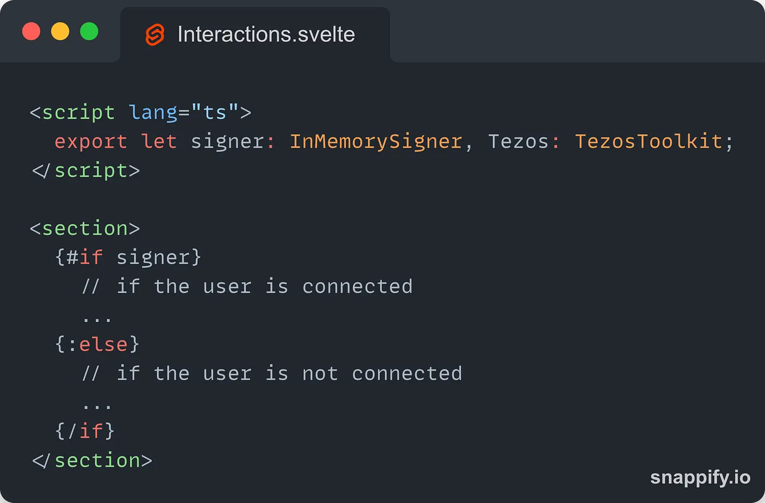The width and height of the screenshot is (765, 503).
Task: Click the export keyword
Action: [x=91, y=141]
